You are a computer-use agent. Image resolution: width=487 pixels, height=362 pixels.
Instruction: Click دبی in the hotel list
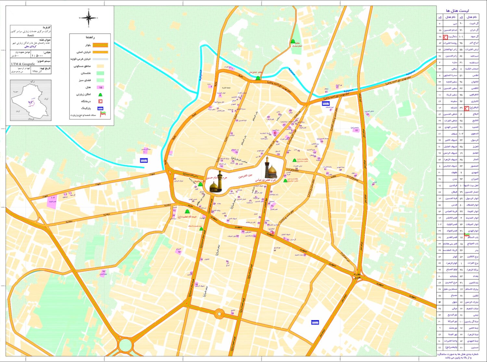pyautogui.click(x=455, y=24)
